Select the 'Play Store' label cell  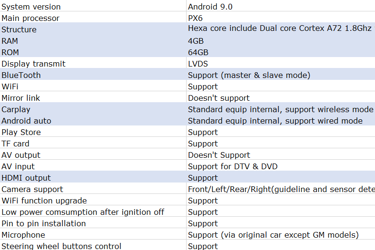(21, 132)
